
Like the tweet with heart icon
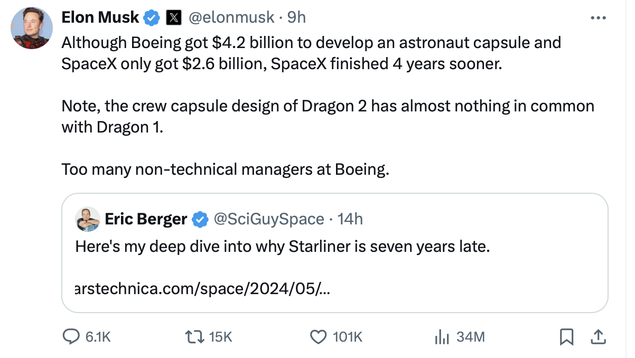(318, 336)
